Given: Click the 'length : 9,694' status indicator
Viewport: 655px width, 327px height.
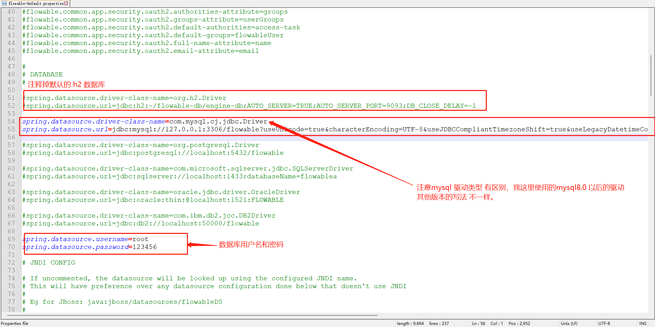Looking at the screenshot, I should coord(410,323).
